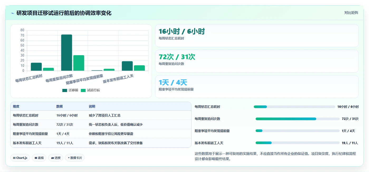Click the 版本发布前返工人天 progress bar
The width and height of the screenshot is (369, 172).
click(x=298, y=143)
